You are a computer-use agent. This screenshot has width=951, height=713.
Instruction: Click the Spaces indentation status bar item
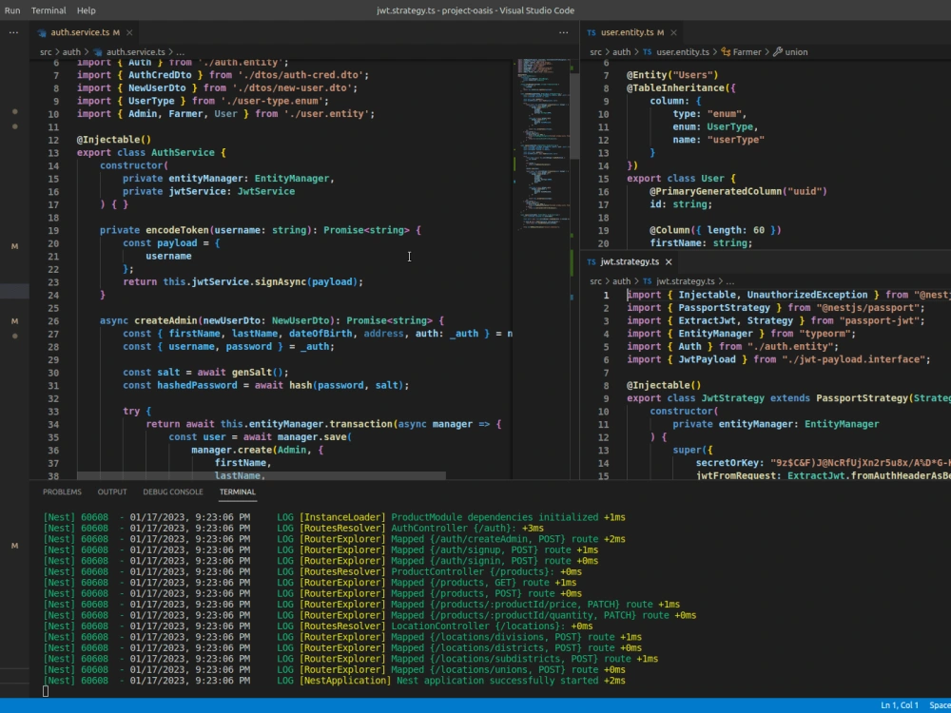tap(940, 705)
